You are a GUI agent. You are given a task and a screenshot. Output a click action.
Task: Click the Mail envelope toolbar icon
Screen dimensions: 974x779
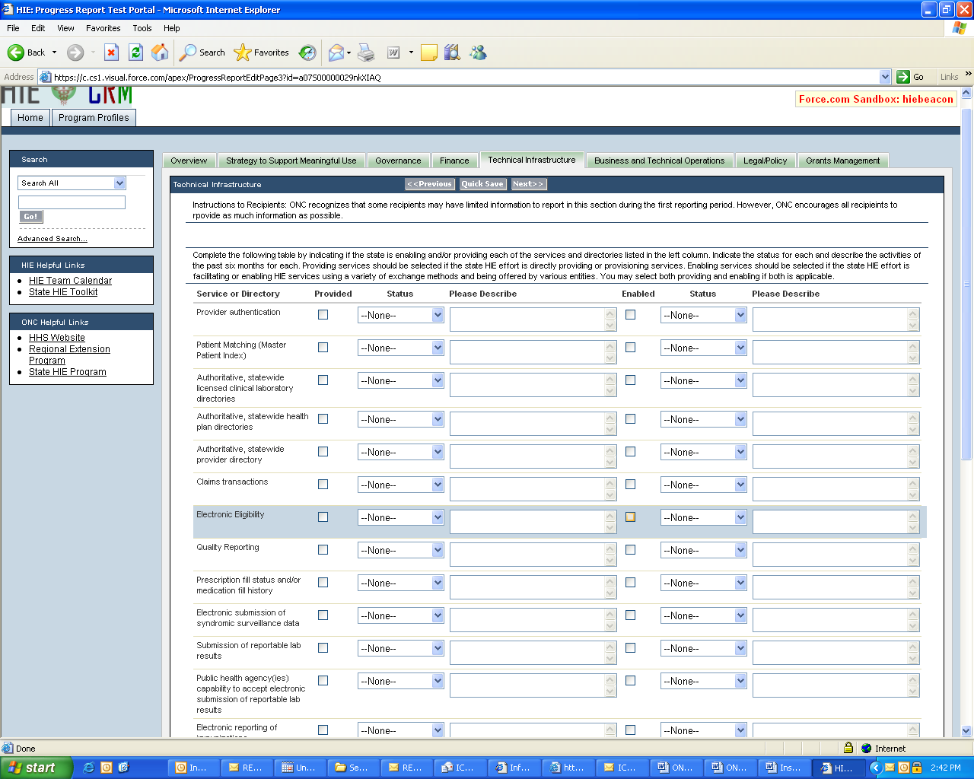(336, 52)
